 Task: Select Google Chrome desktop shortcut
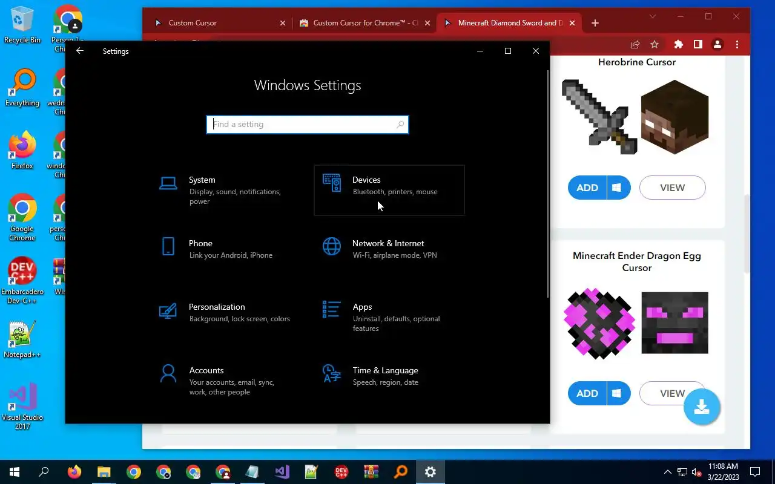pos(22,218)
